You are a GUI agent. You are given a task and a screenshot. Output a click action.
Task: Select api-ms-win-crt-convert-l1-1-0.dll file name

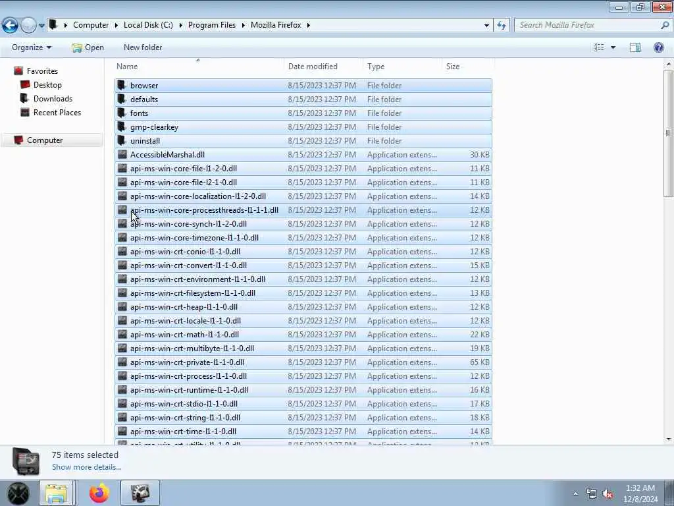pos(188,265)
